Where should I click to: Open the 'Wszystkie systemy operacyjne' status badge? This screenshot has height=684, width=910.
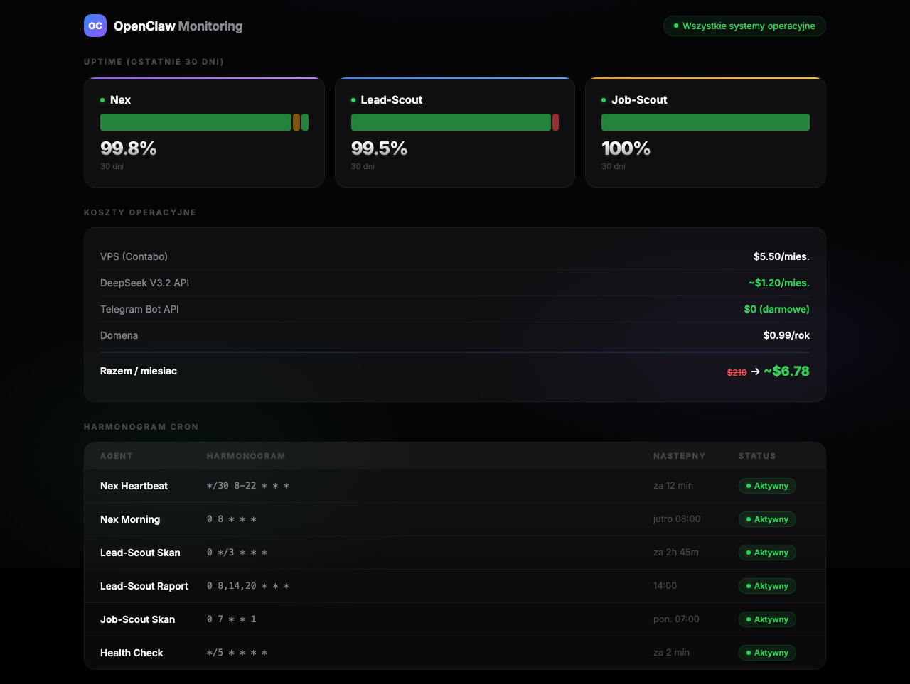[x=744, y=26]
